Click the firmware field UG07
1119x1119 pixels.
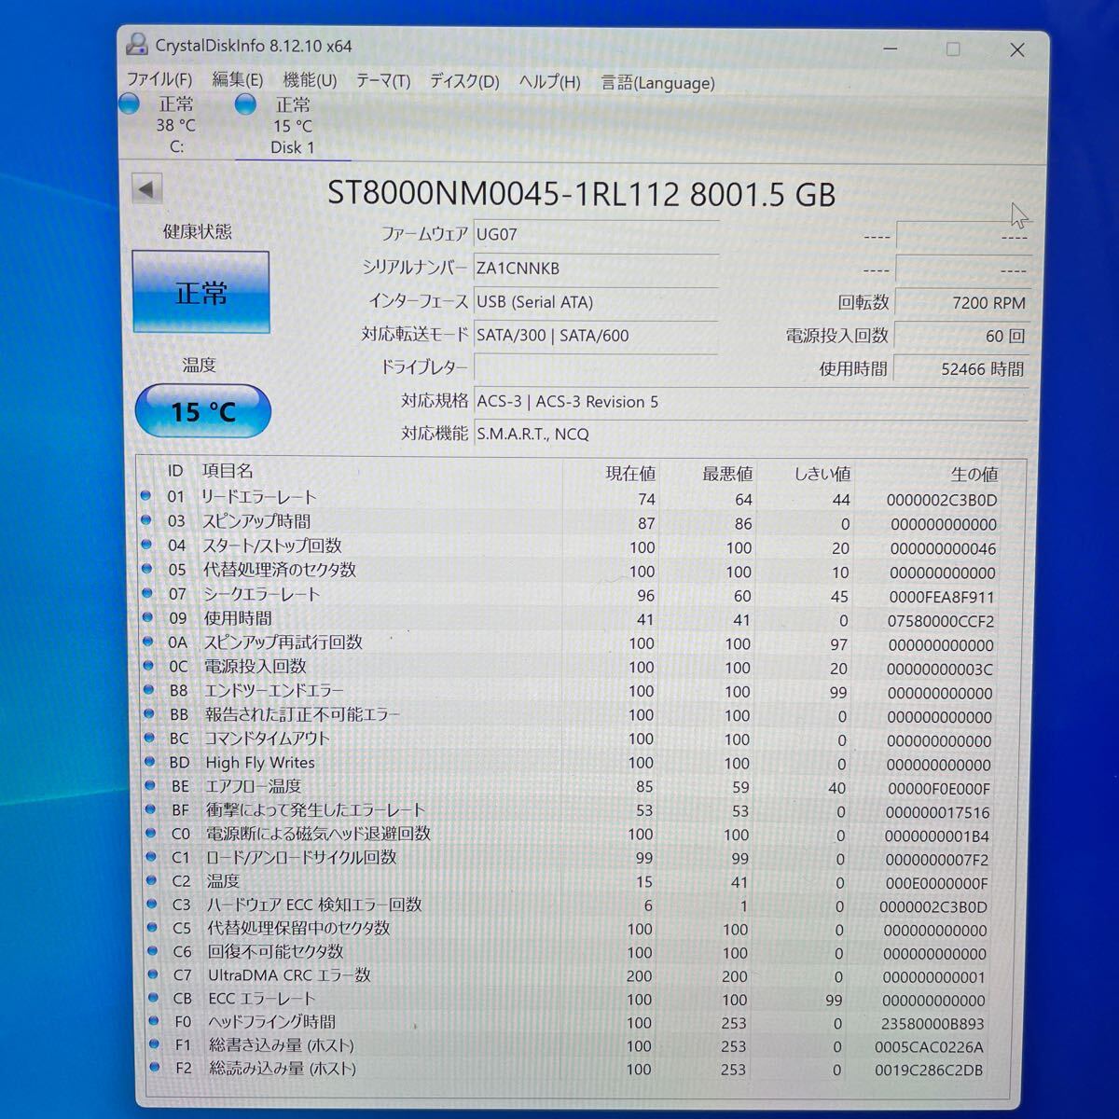coord(596,234)
